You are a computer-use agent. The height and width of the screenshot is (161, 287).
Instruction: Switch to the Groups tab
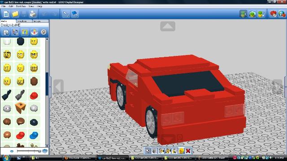(x=40, y=21)
